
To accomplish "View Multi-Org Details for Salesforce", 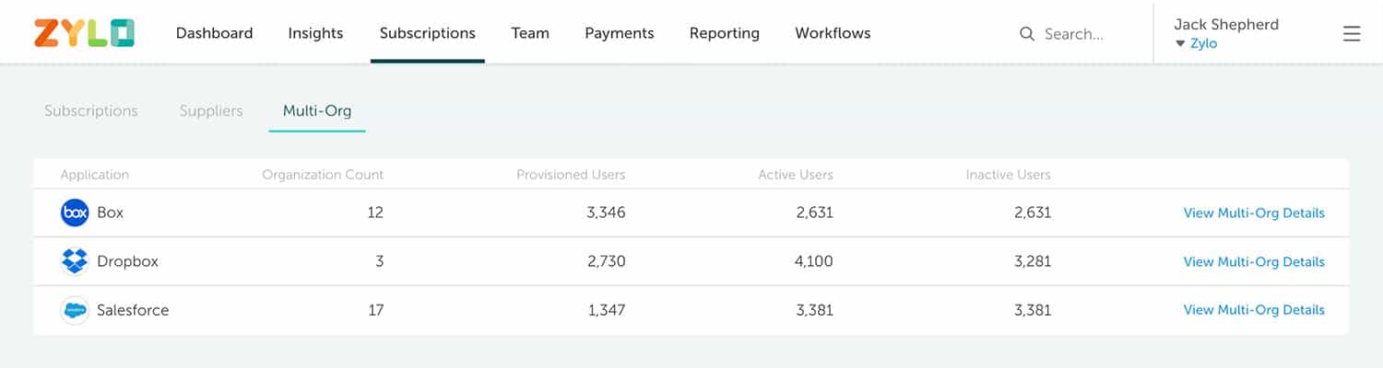I will tap(1254, 310).
